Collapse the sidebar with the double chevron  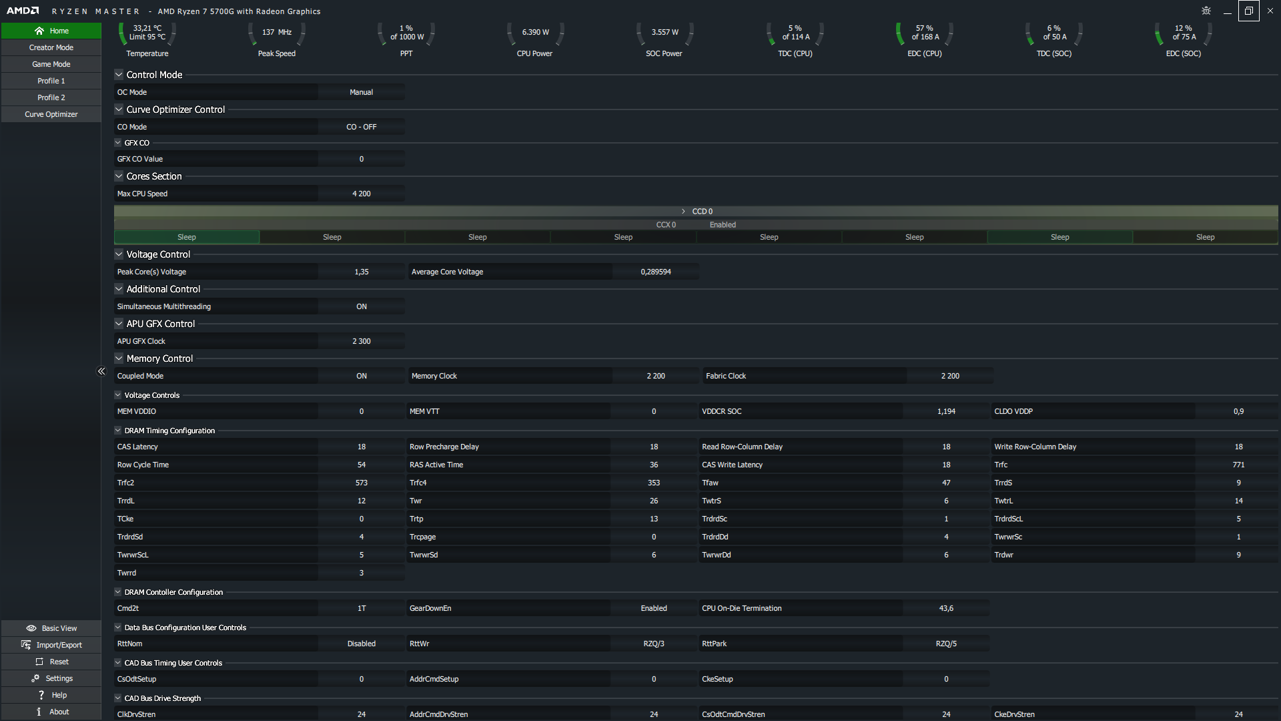(101, 371)
